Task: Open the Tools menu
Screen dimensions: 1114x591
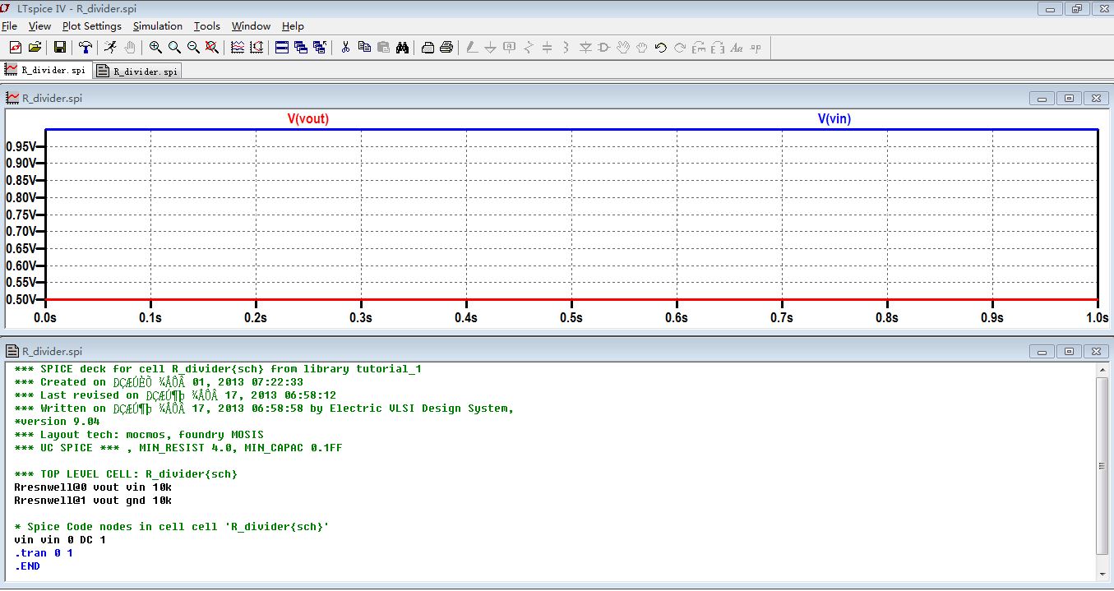Action: (x=207, y=26)
